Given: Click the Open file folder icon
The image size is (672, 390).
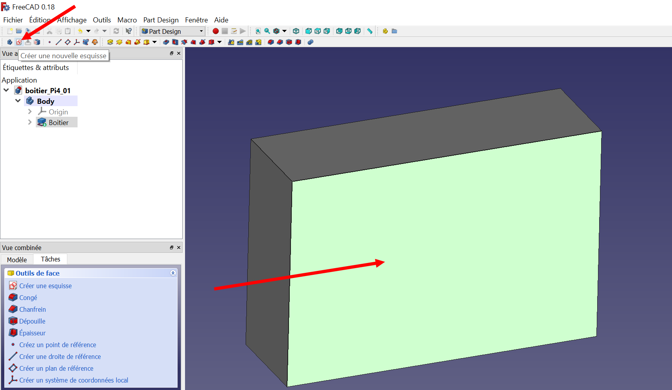Looking at the screenshot, I should click(19, 31).
